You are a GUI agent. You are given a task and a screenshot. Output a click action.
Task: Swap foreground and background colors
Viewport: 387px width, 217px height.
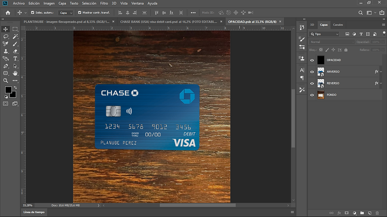click(15, 87)
